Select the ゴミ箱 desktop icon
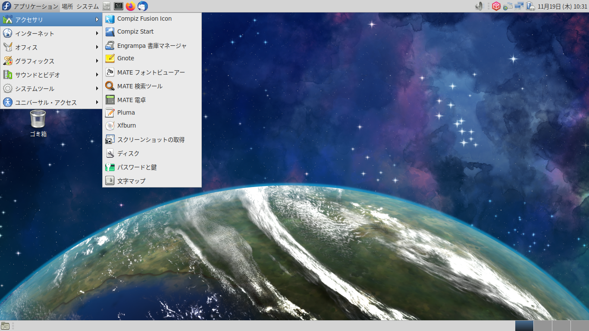589x331 pixels. click(x=38, y=124)
